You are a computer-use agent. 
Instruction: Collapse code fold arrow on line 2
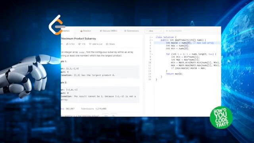click(152, 40)
